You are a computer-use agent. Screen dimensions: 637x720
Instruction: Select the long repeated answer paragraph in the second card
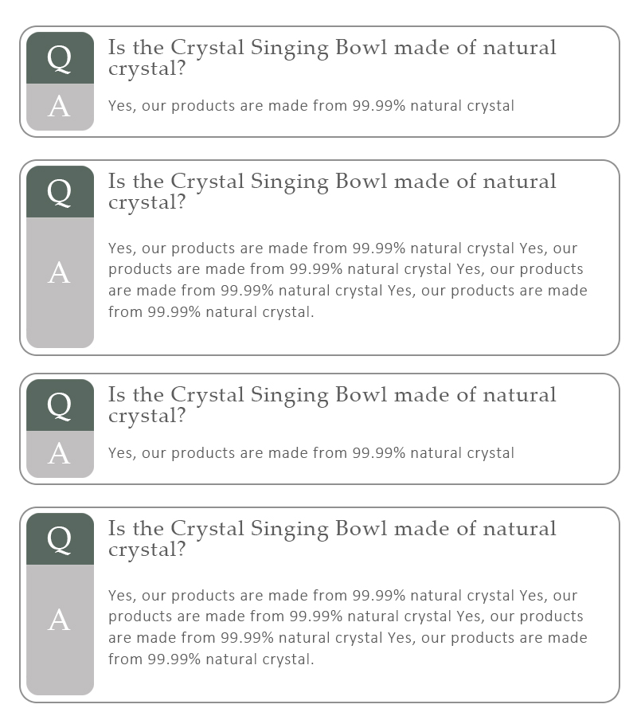coord(348,280)
